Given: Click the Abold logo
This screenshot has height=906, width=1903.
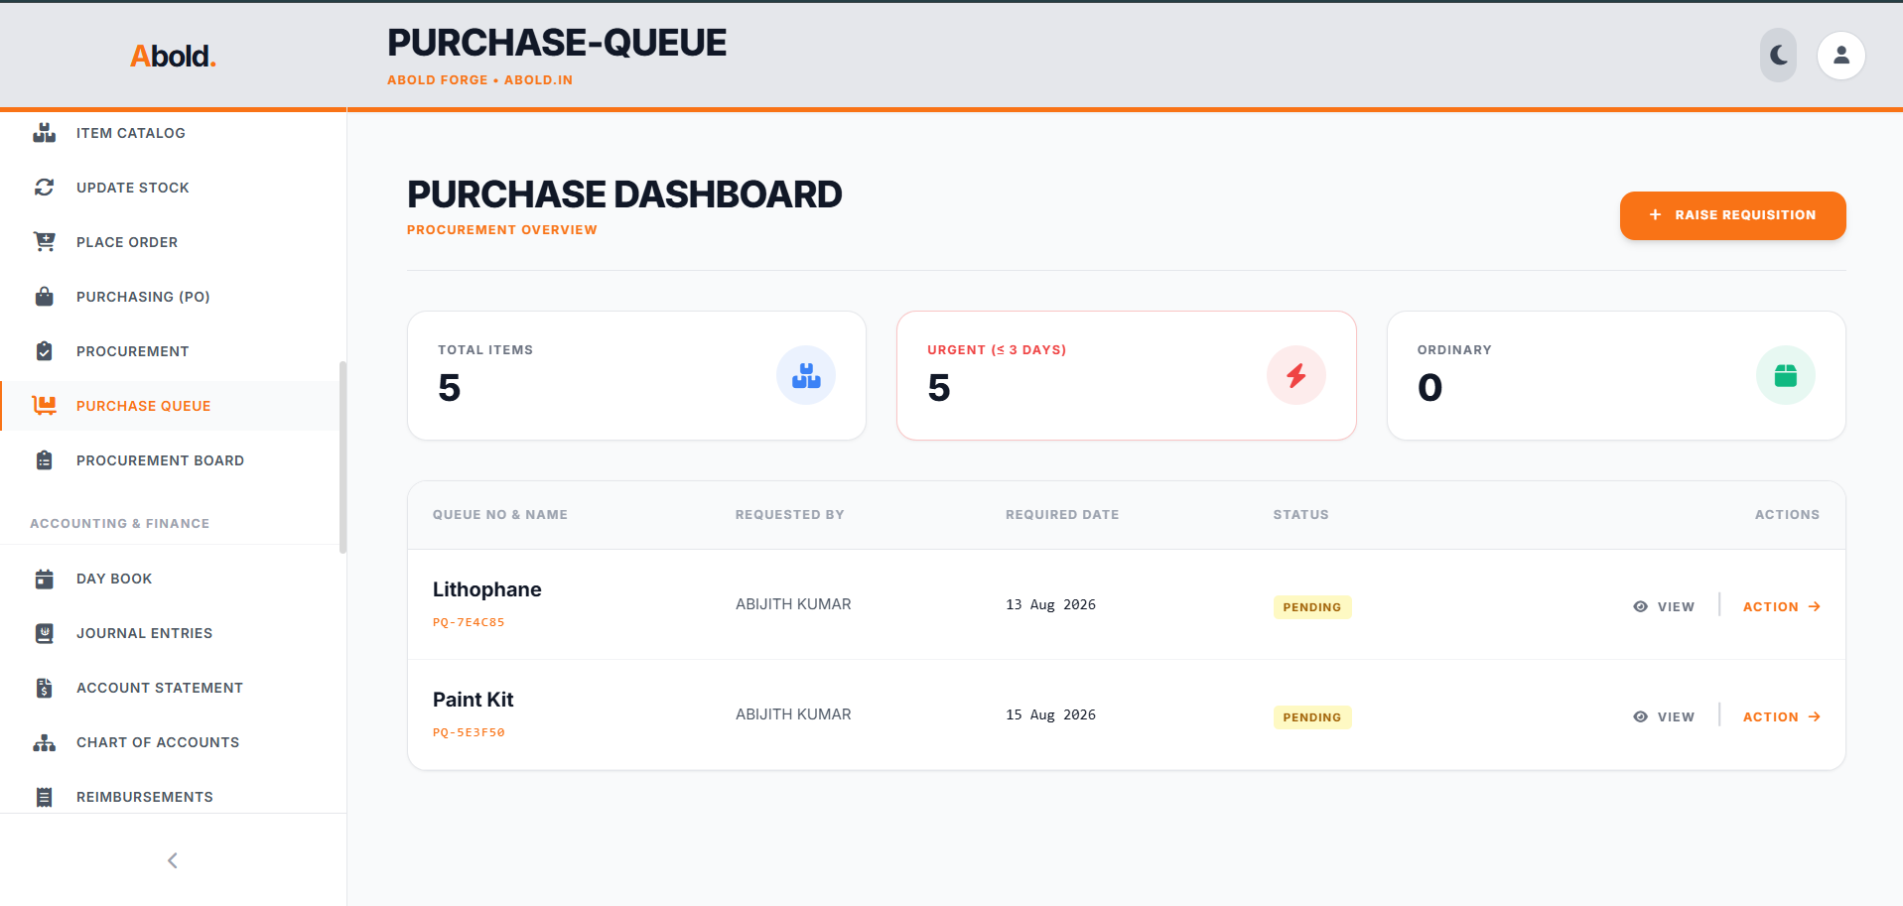Looking at the screenshot, I should 173,56.
